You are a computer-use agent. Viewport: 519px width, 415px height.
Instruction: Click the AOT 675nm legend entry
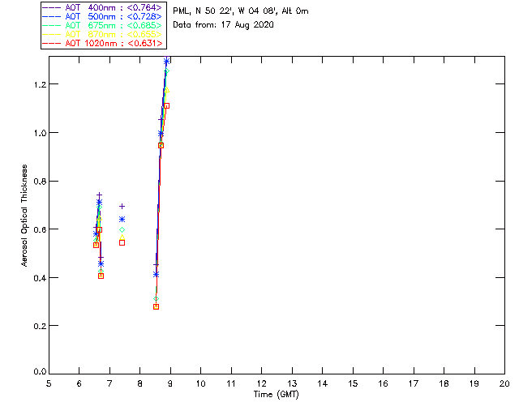[x=103, y=25]
